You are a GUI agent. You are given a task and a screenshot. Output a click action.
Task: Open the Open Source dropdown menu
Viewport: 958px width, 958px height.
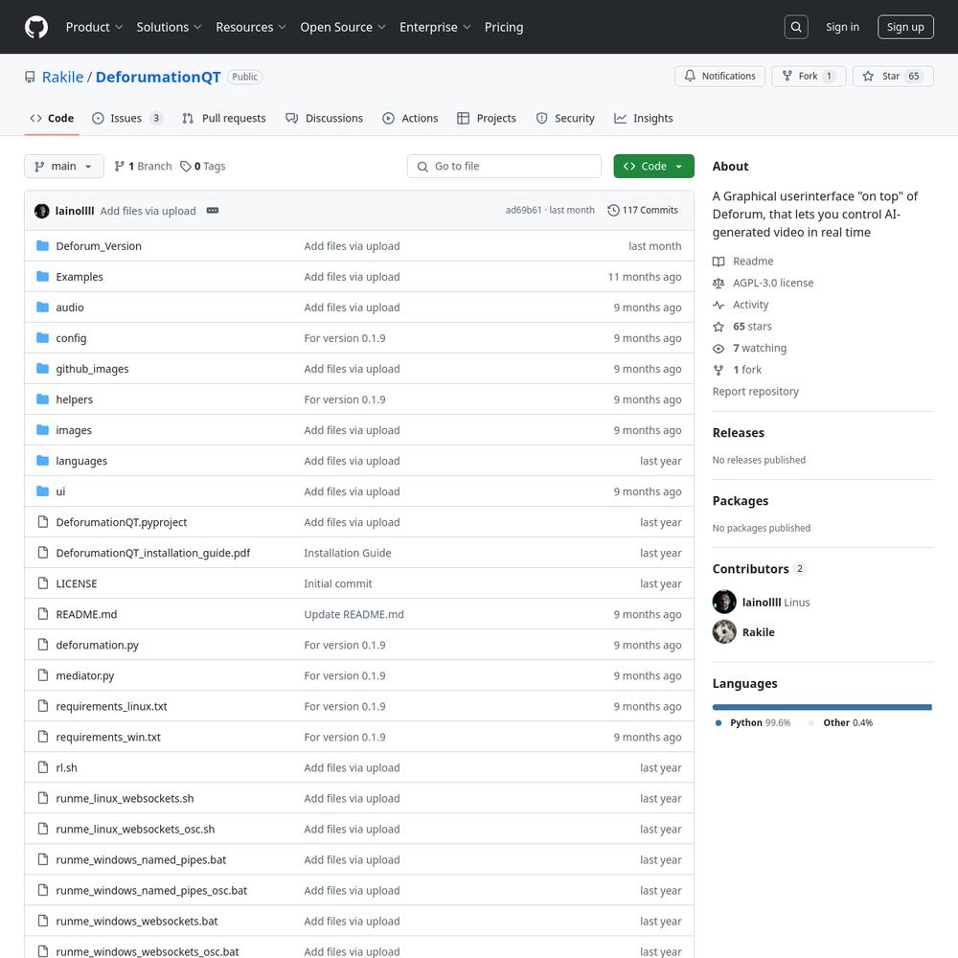point(343,27)
